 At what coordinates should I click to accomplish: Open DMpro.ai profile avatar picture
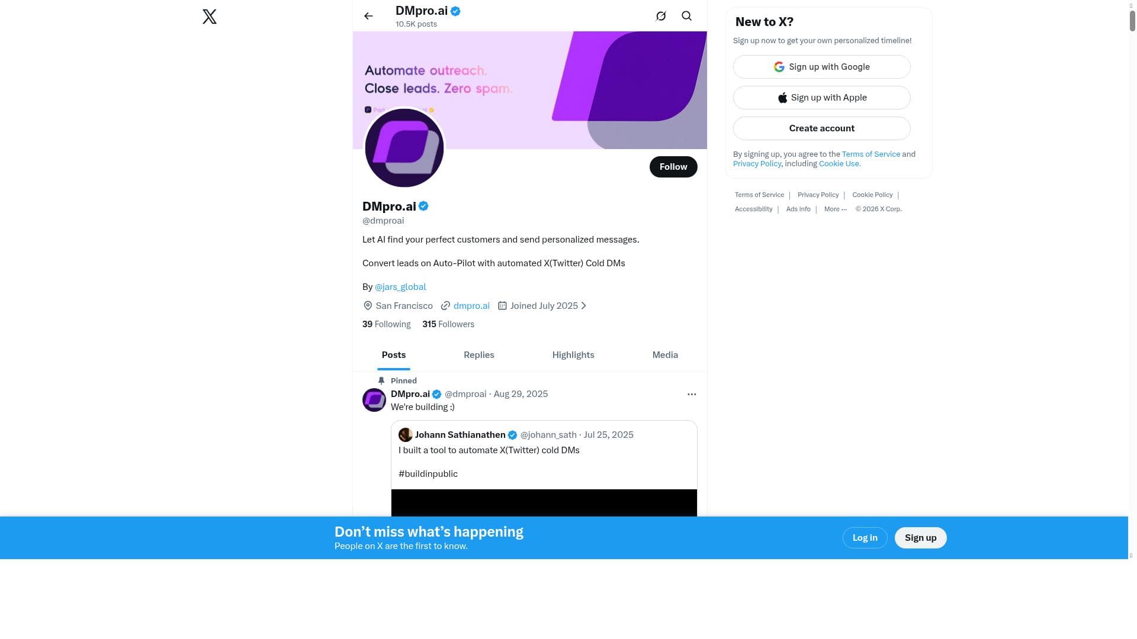404,148
